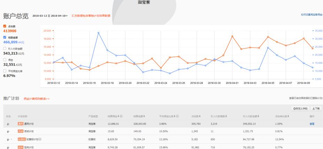The width and height of the screenshot is (323, 149).
Task: Click help icon beside 平均佣金比率 column header
Action: [177, 116]
